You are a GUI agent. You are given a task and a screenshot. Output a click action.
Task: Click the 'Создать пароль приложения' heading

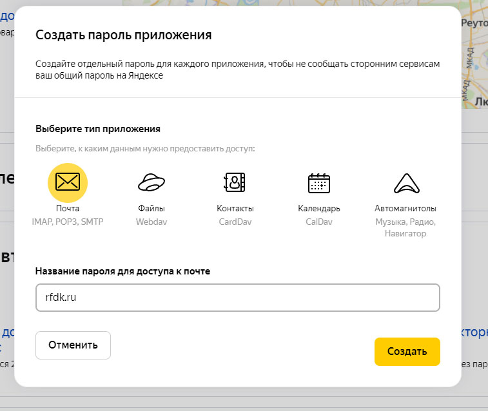click(124, 35)
